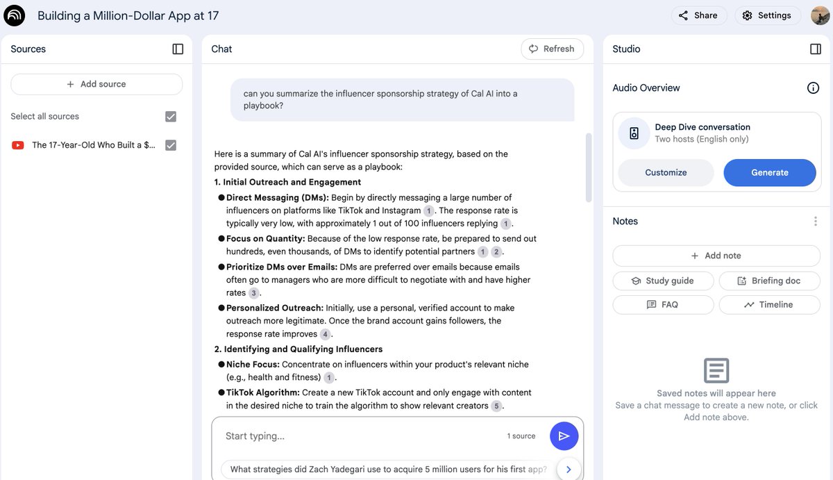Click citation 5 after 'relevant creators'
The height and width of the screenshot is (480, 833).
[x=496, y=406]
